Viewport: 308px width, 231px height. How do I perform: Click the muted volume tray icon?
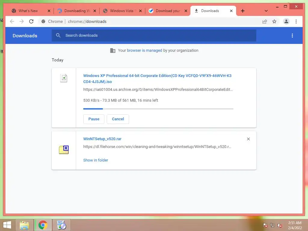(x=280, y=225)
